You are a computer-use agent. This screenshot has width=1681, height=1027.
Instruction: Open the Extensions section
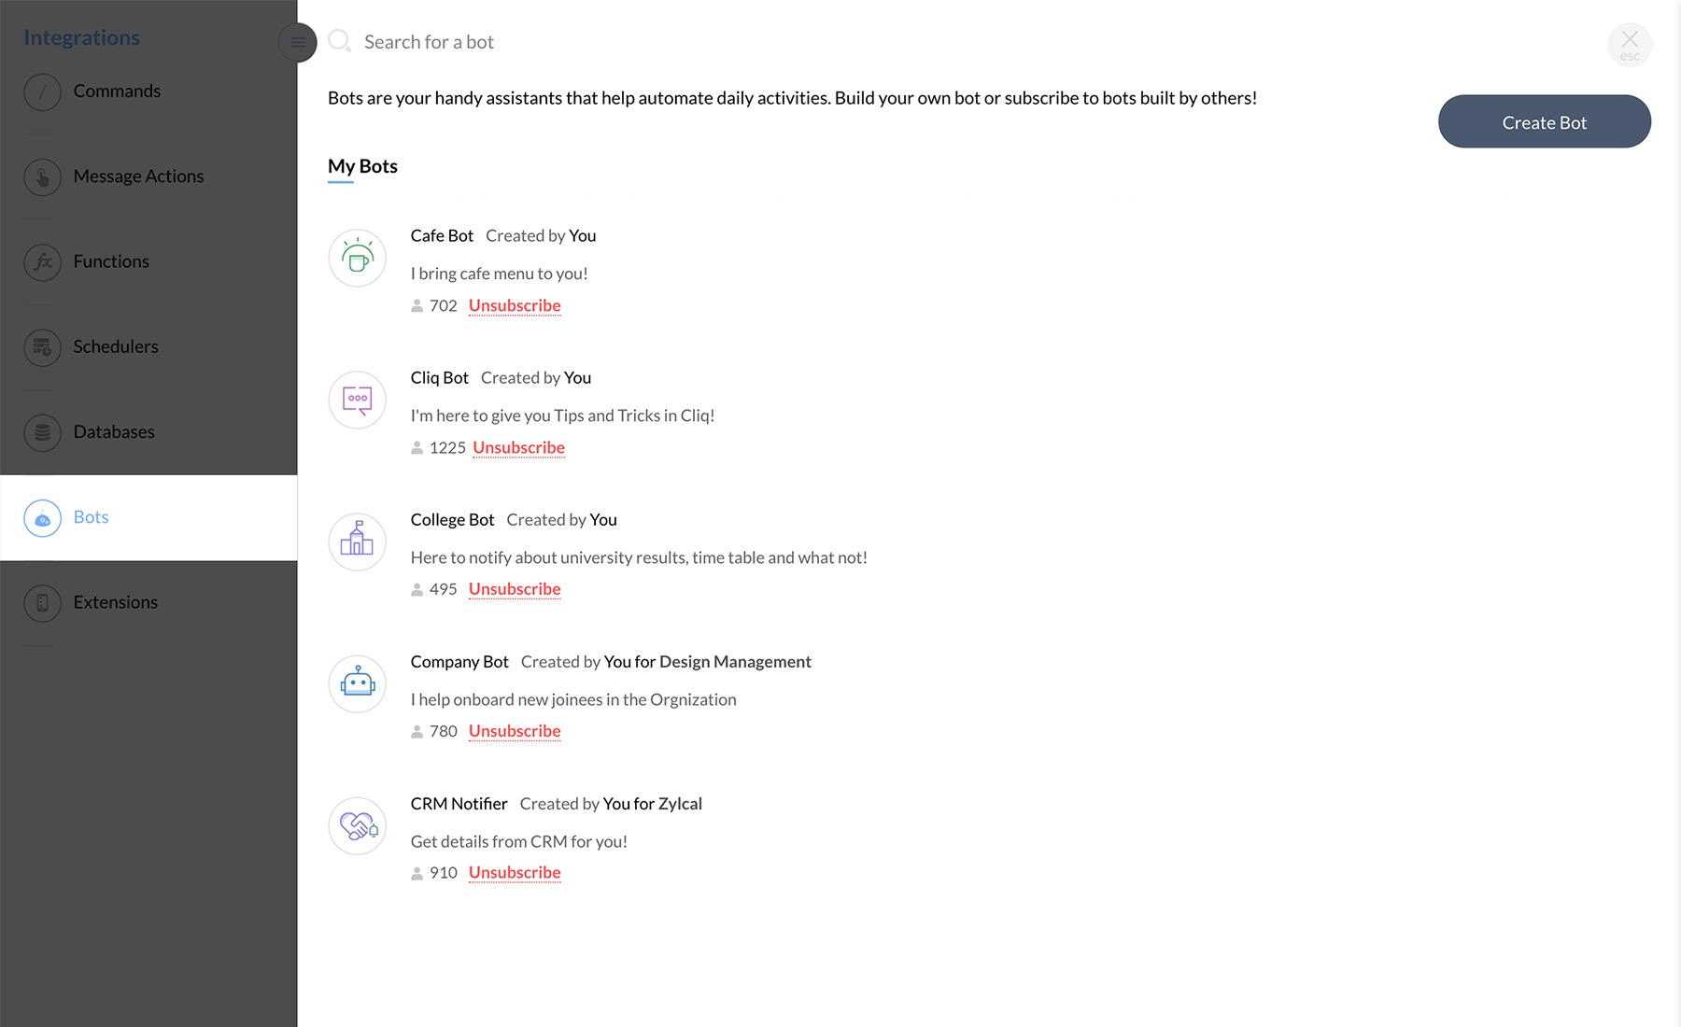click(115, 602)
